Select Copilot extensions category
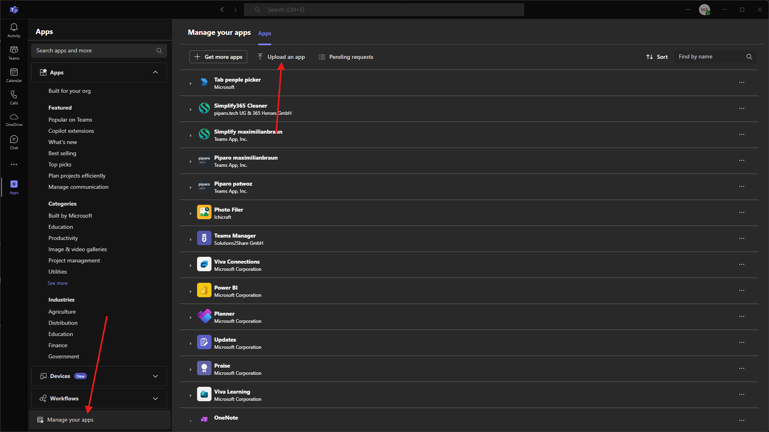Image resolution: width=769 pixels, height=432 pixels. tap(71, 131)
